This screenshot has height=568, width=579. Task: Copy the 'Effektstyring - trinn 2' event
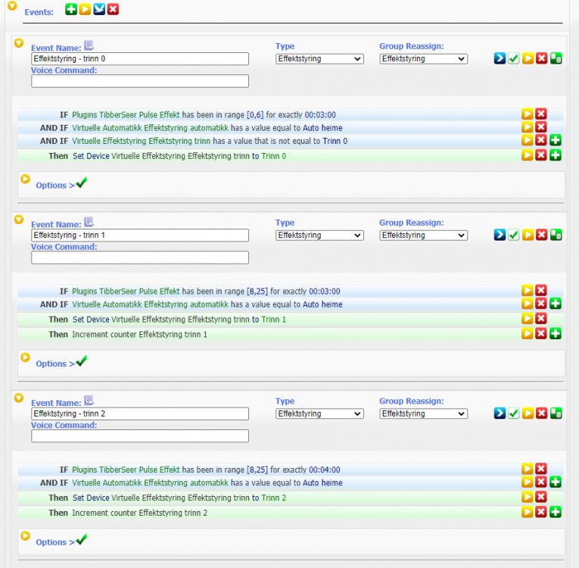point(556,414)
